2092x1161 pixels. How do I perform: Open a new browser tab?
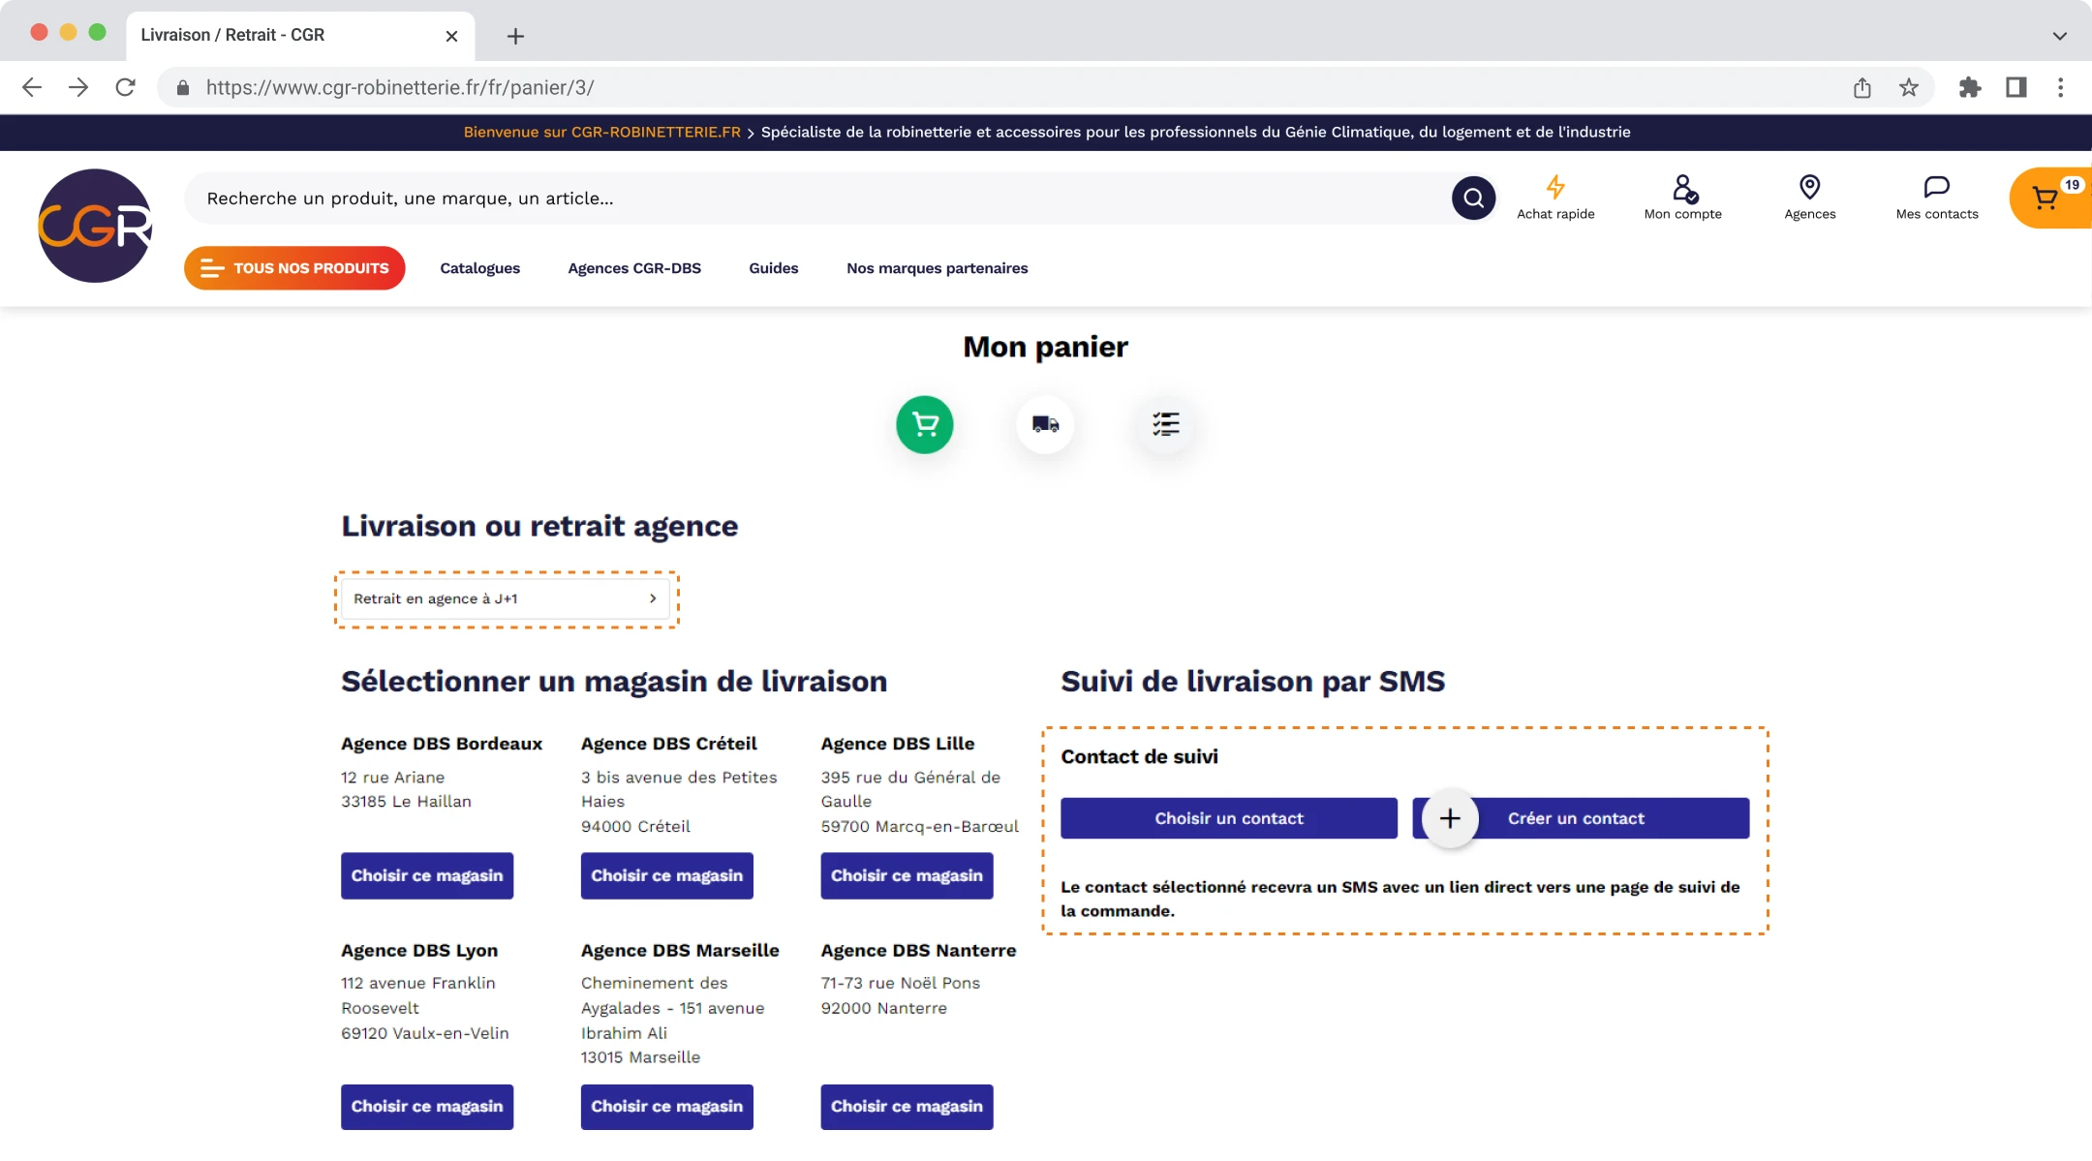[x=515, y=36]
